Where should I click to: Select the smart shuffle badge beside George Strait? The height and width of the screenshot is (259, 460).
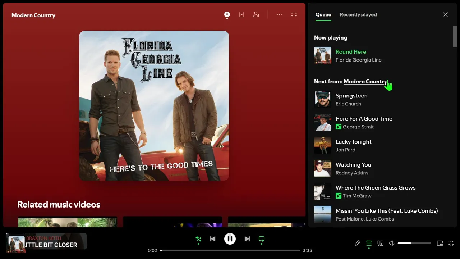tap(338, 127)
